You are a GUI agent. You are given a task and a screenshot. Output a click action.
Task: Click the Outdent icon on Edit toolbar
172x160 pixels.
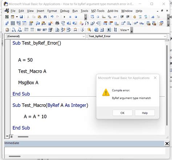[128, 17]
